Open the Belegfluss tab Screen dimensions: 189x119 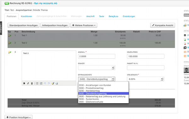[x=113, y=16]
